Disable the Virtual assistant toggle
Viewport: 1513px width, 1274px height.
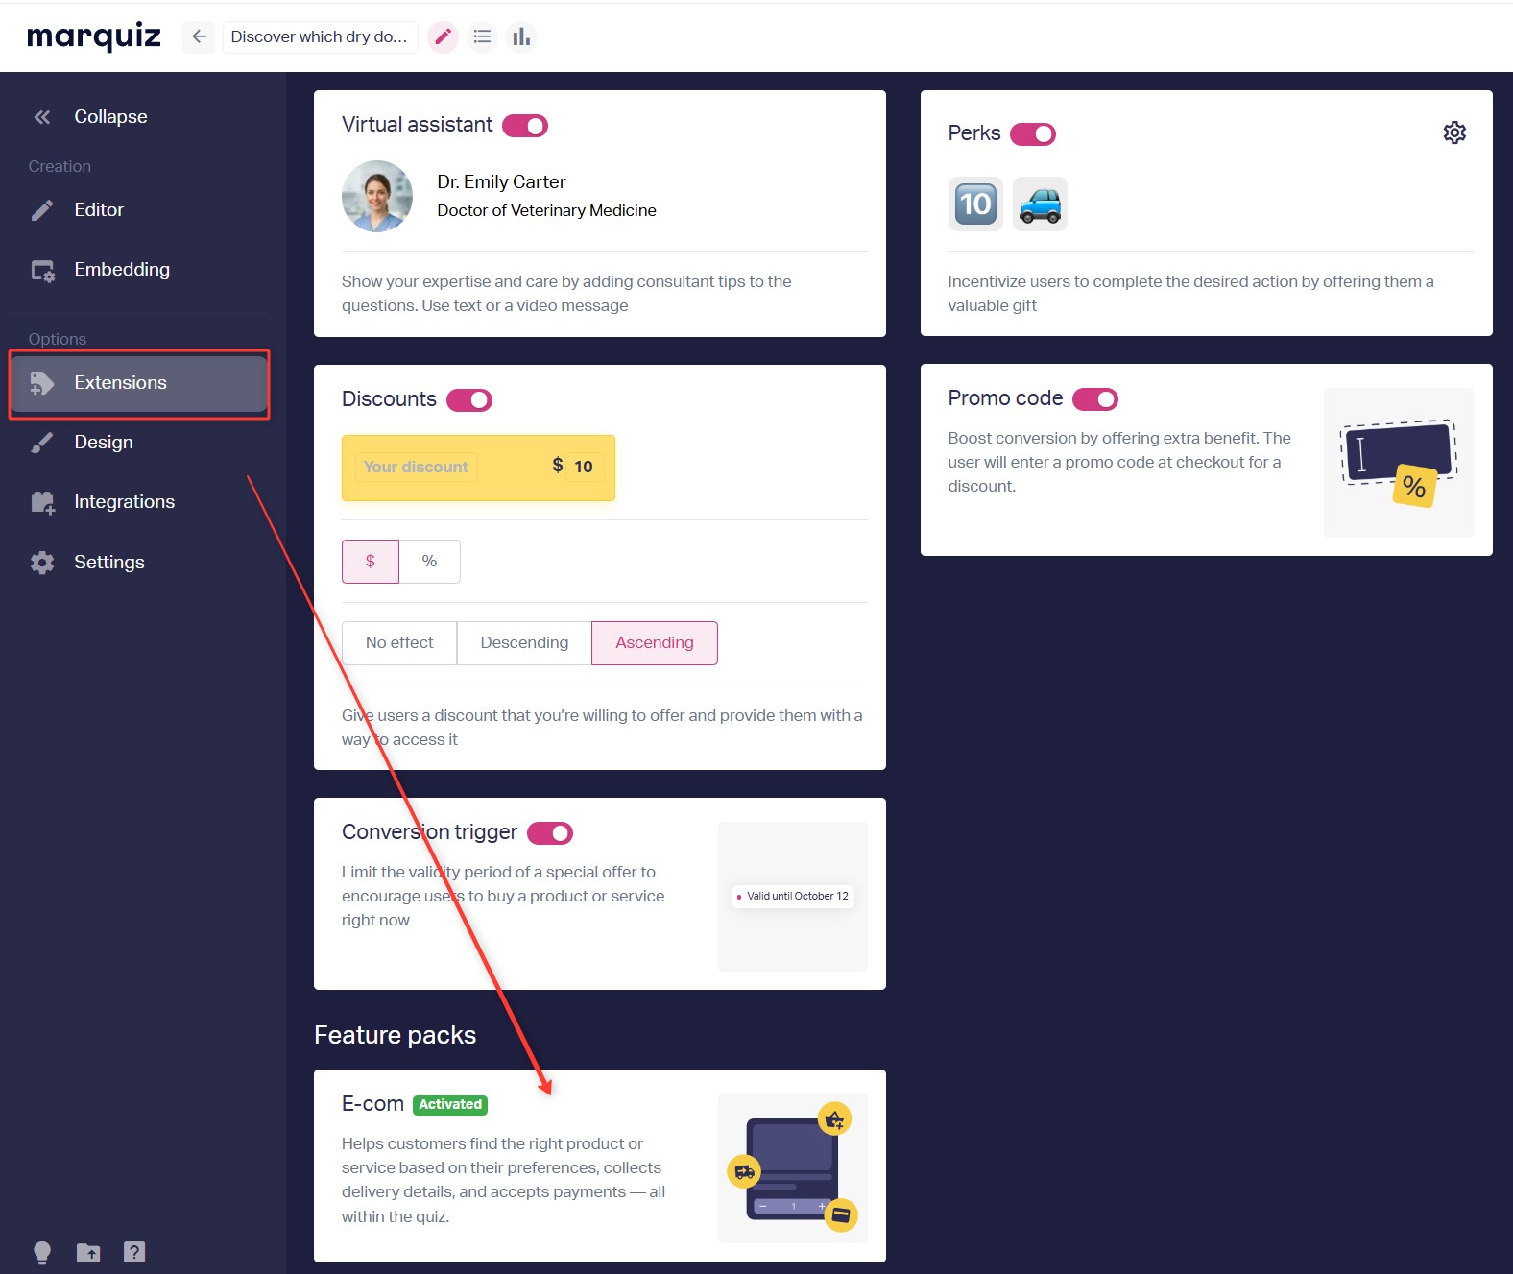(525, 126)
